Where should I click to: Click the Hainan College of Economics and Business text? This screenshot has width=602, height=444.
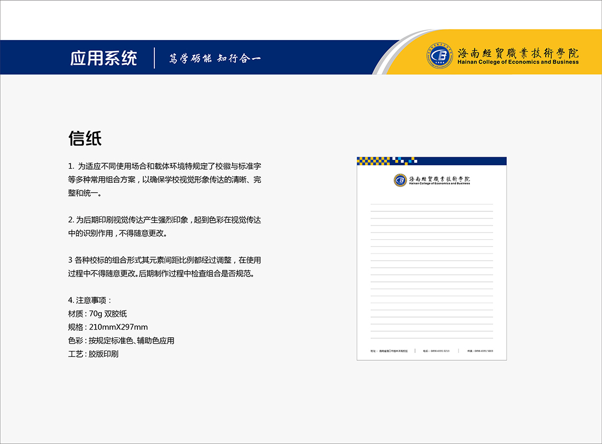(518, 62)
